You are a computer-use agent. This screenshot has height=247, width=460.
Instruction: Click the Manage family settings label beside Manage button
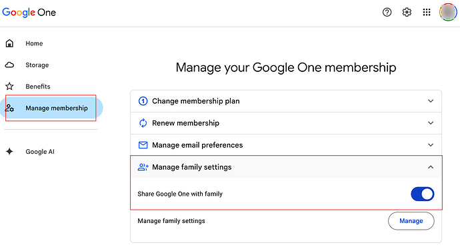point(171,221)
